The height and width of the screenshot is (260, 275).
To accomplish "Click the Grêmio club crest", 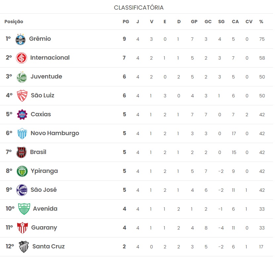I will coord(21,39).
